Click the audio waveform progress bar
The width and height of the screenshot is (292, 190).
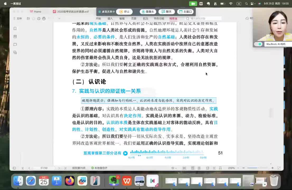(x=167, y=152)
